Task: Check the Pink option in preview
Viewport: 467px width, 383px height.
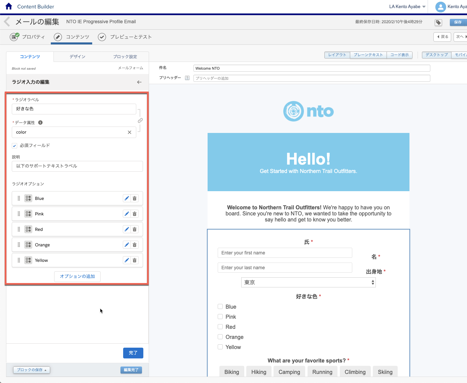Action: pos(220,317)
